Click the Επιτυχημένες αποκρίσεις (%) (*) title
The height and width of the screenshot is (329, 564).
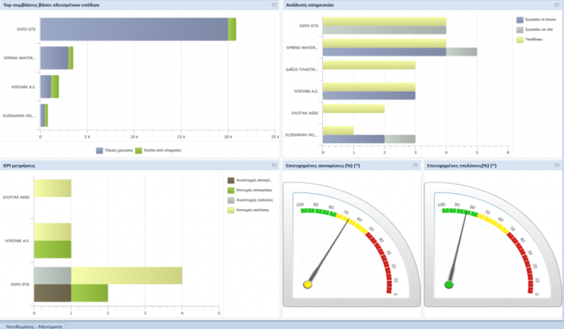[322, 166]
